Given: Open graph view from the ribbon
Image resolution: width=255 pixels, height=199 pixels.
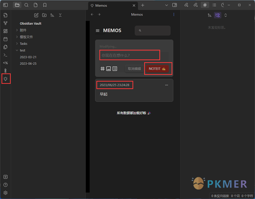Looking at the screenshot, I should point(6,23).
